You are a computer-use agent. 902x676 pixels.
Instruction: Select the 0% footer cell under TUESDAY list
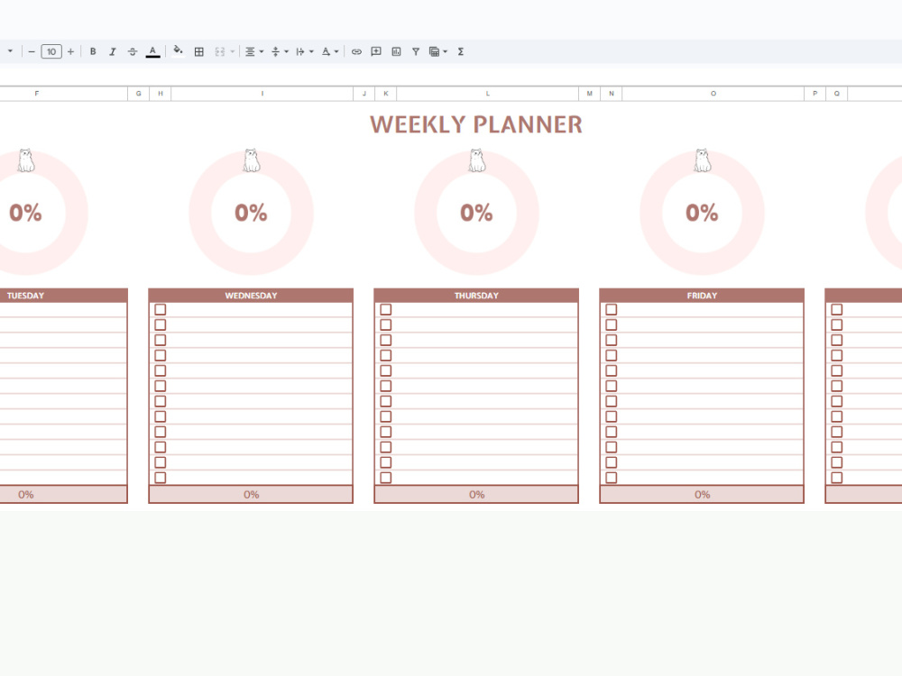(x=63, y=494)
